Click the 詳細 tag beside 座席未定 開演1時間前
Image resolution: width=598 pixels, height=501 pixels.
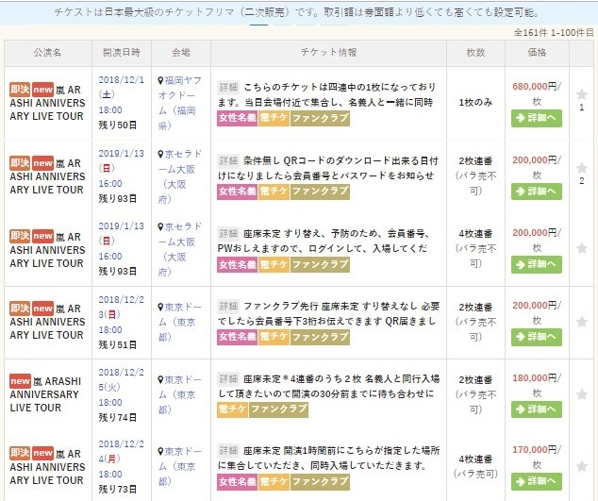tap(228, 451)
